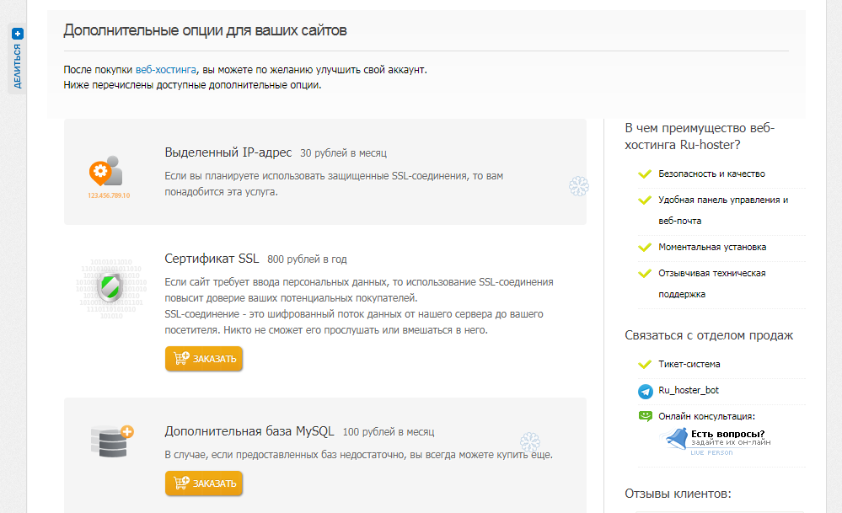Click the Сертификат SSL heading
842x513 pixels.
pyautogui.click(x=212, y=259)
